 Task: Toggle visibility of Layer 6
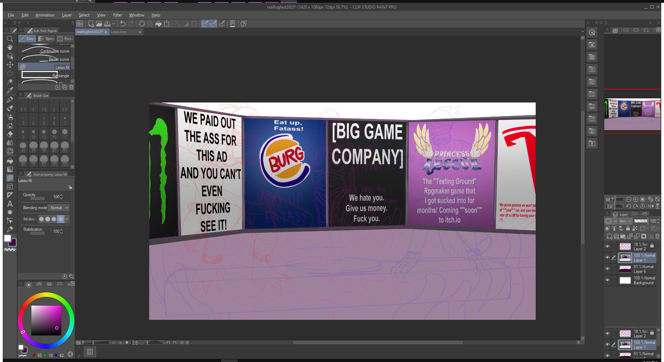coord(607,269)
